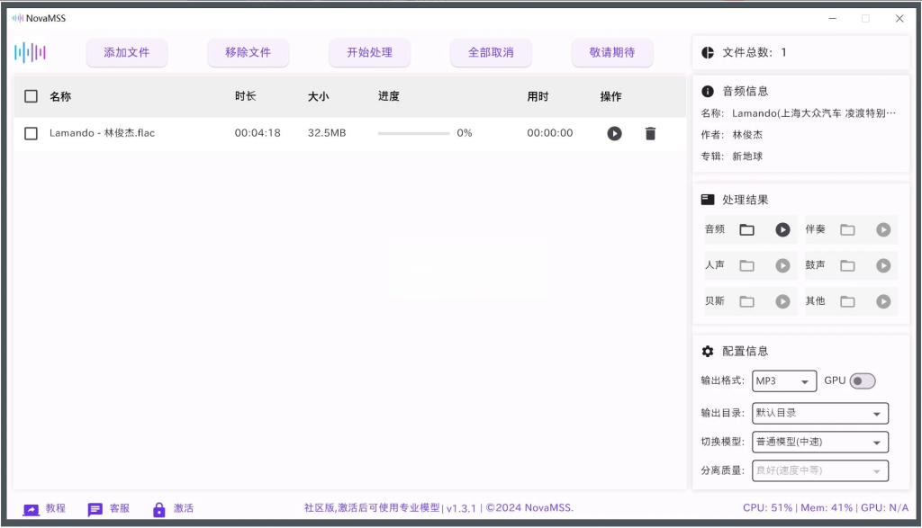The width and height of the screenshot is (922, 528).
Task: Minimize the NovaMSS window
Action: (833, 18)
